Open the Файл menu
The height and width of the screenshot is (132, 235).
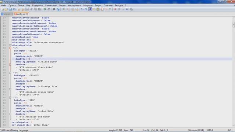coord(4,5)
